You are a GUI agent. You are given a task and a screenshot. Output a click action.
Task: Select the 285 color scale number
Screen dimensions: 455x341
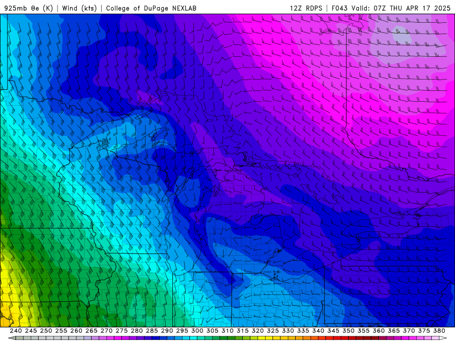pos(152,331)
